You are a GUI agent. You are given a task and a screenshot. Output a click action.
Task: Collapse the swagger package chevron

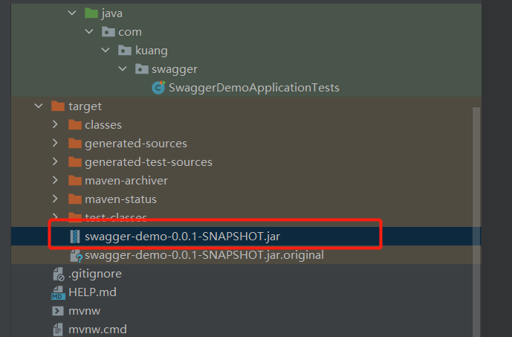[x=123, y=68]
